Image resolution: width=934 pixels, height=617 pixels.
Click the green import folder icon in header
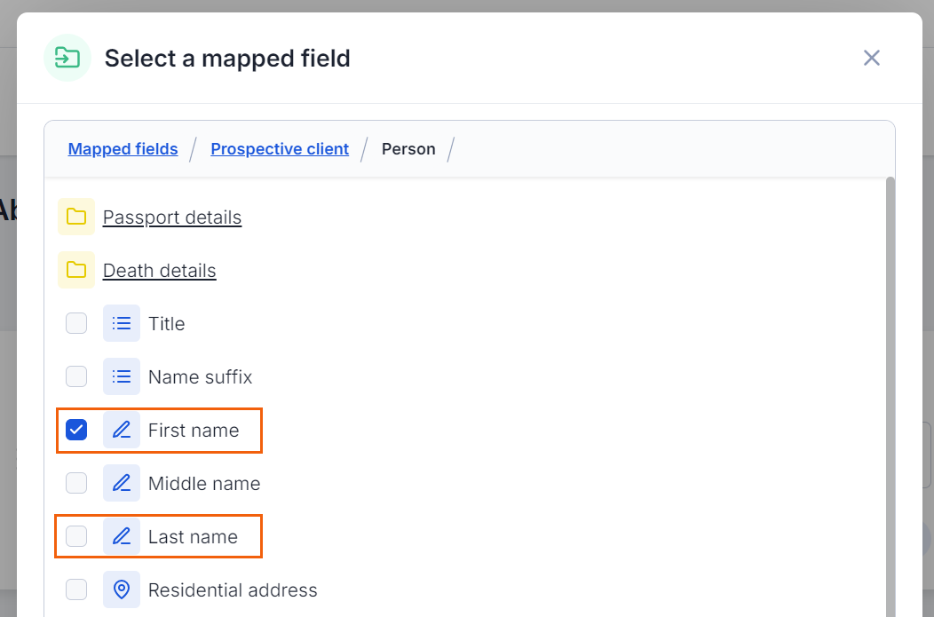coord(67,58)
